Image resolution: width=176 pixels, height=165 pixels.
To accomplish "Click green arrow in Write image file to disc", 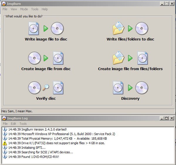I will 46,28.
